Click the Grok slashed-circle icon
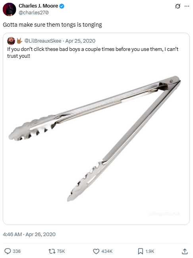 [x=178, y=6]
